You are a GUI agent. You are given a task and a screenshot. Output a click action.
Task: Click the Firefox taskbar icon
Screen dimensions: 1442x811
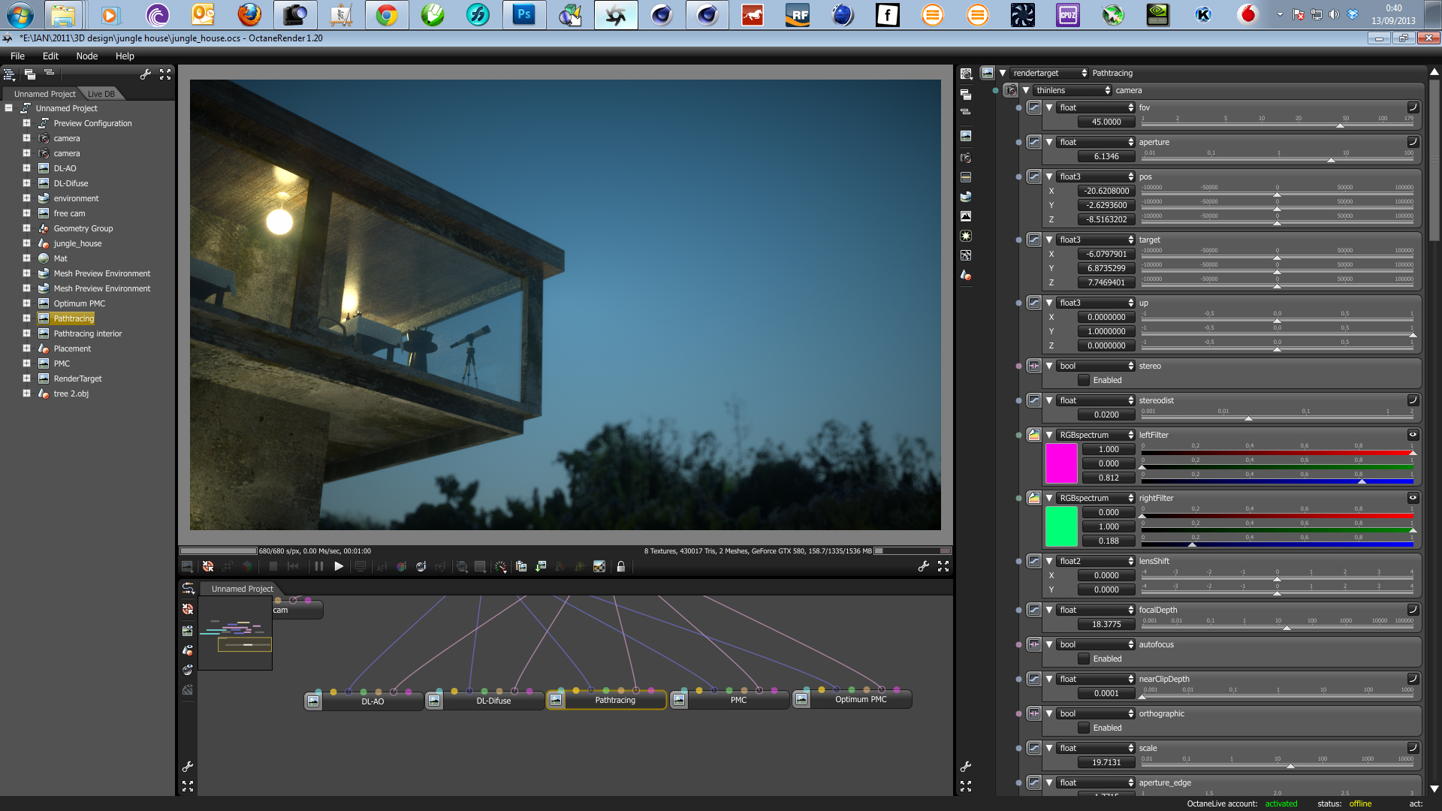coord(249,14)
